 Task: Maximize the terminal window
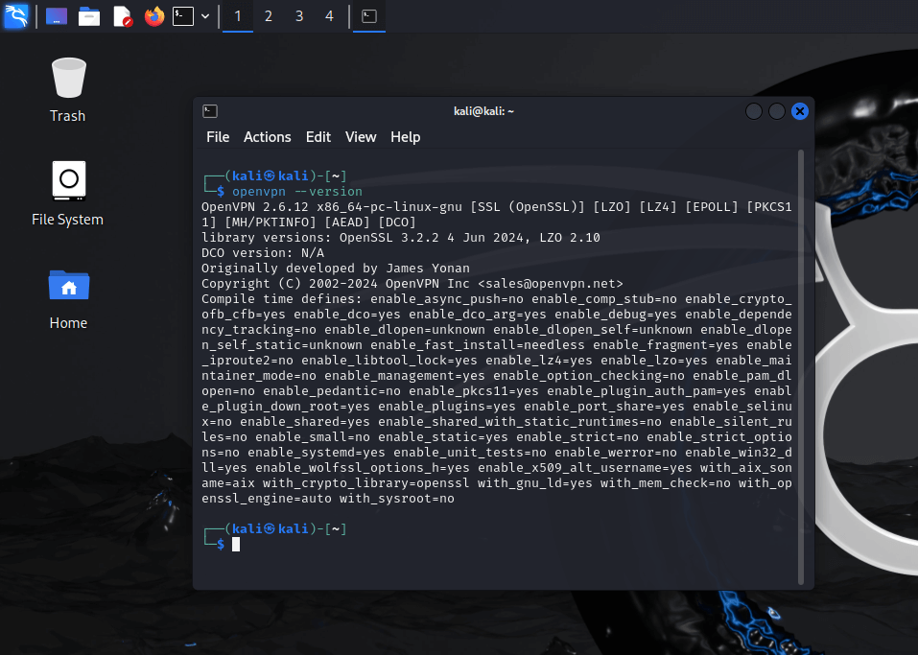[x=777, y=111]
